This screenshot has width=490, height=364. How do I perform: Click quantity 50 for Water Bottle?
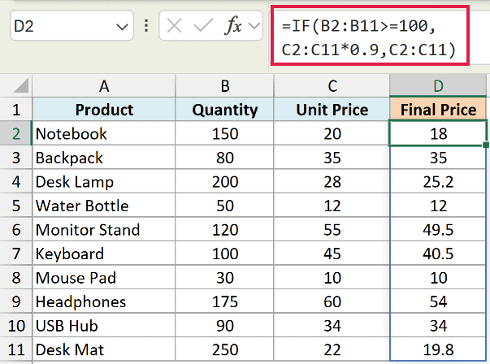(x=225, y=206)
